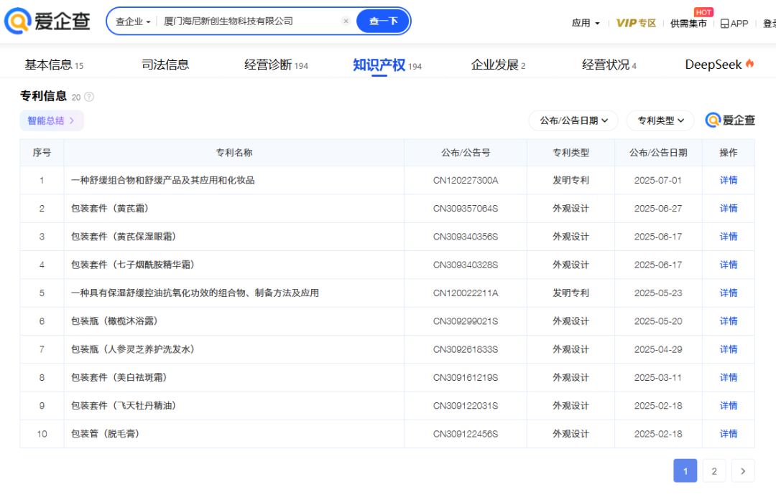The height and width of the screenshot is (502, 776).
Task: Click patent name 包装套件（美白祛斑霜）
Action: [119, 377]
